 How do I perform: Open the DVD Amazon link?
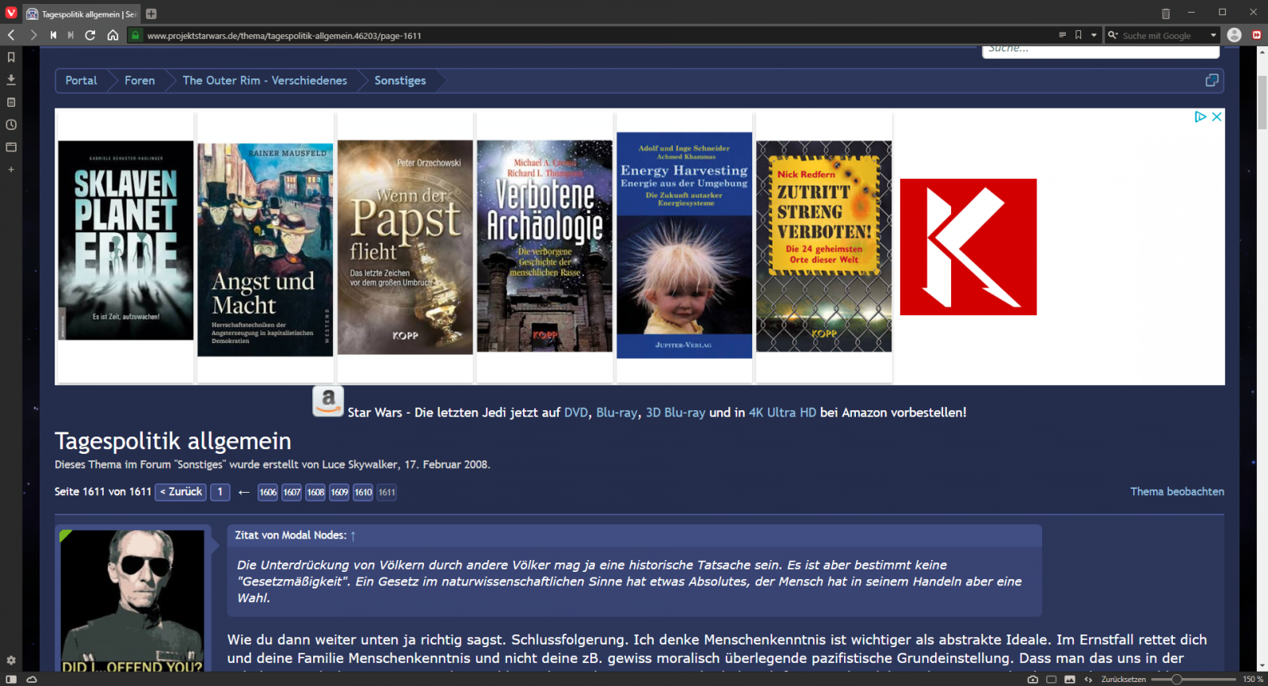tap(576, 413)
